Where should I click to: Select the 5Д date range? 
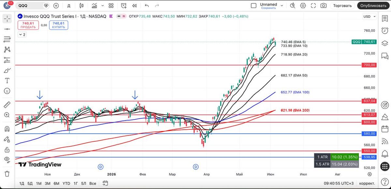tap(30, 183)
